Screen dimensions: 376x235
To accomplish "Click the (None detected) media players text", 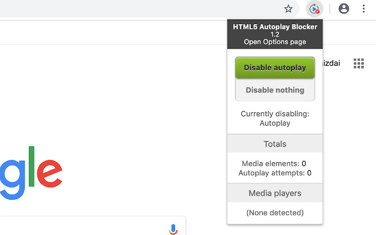I will pos(275,212).
